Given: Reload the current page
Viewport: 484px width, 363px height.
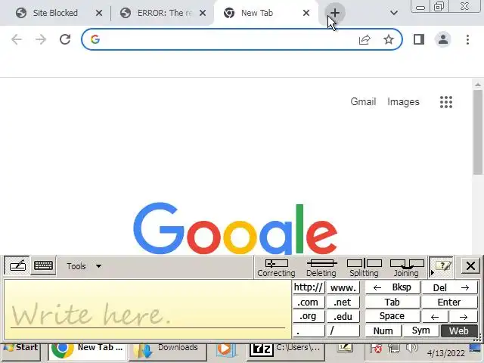Looking at the screenshot, I should coord(65,39).
